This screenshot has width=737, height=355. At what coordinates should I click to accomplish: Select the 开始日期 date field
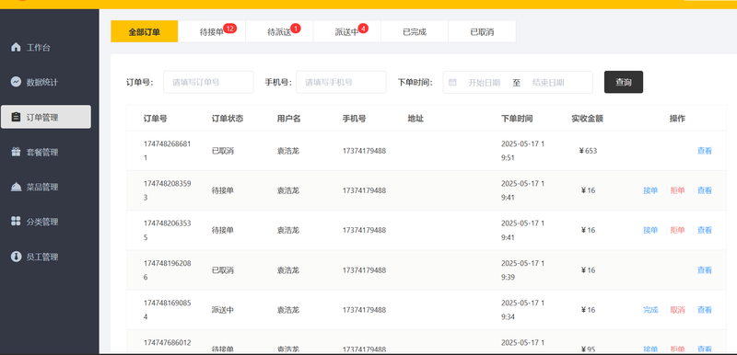pos(485,83)
